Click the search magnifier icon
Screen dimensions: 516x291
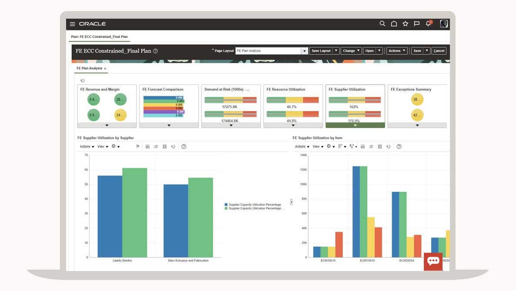[382, 24]
